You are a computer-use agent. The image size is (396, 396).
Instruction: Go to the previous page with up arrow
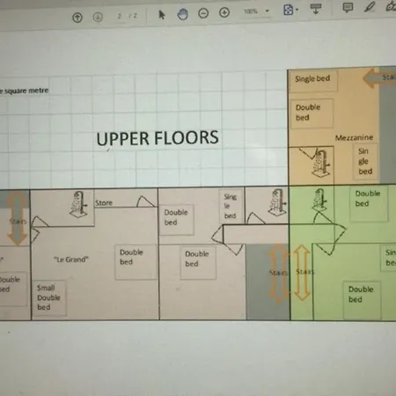pyautogui.click(x=77, y=18)
